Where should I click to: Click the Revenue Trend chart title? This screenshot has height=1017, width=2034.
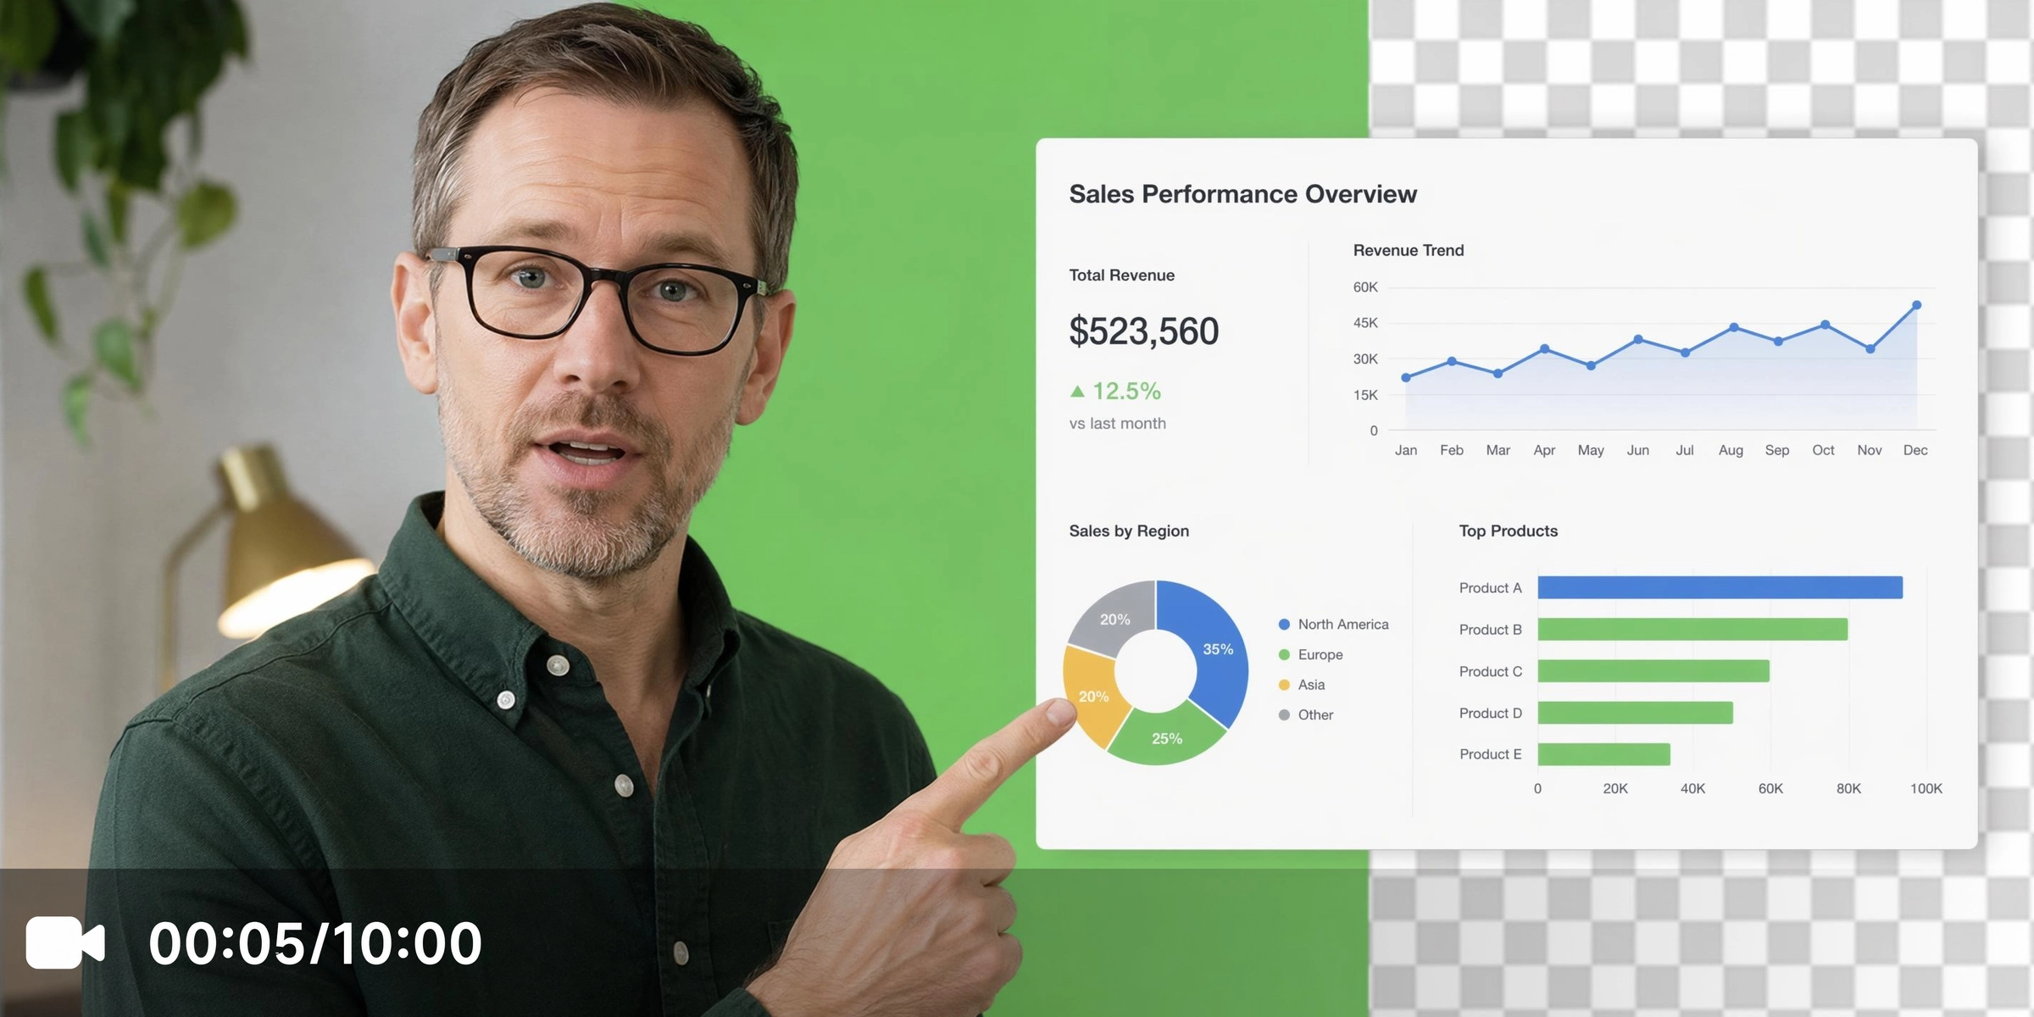(1409, 250)
